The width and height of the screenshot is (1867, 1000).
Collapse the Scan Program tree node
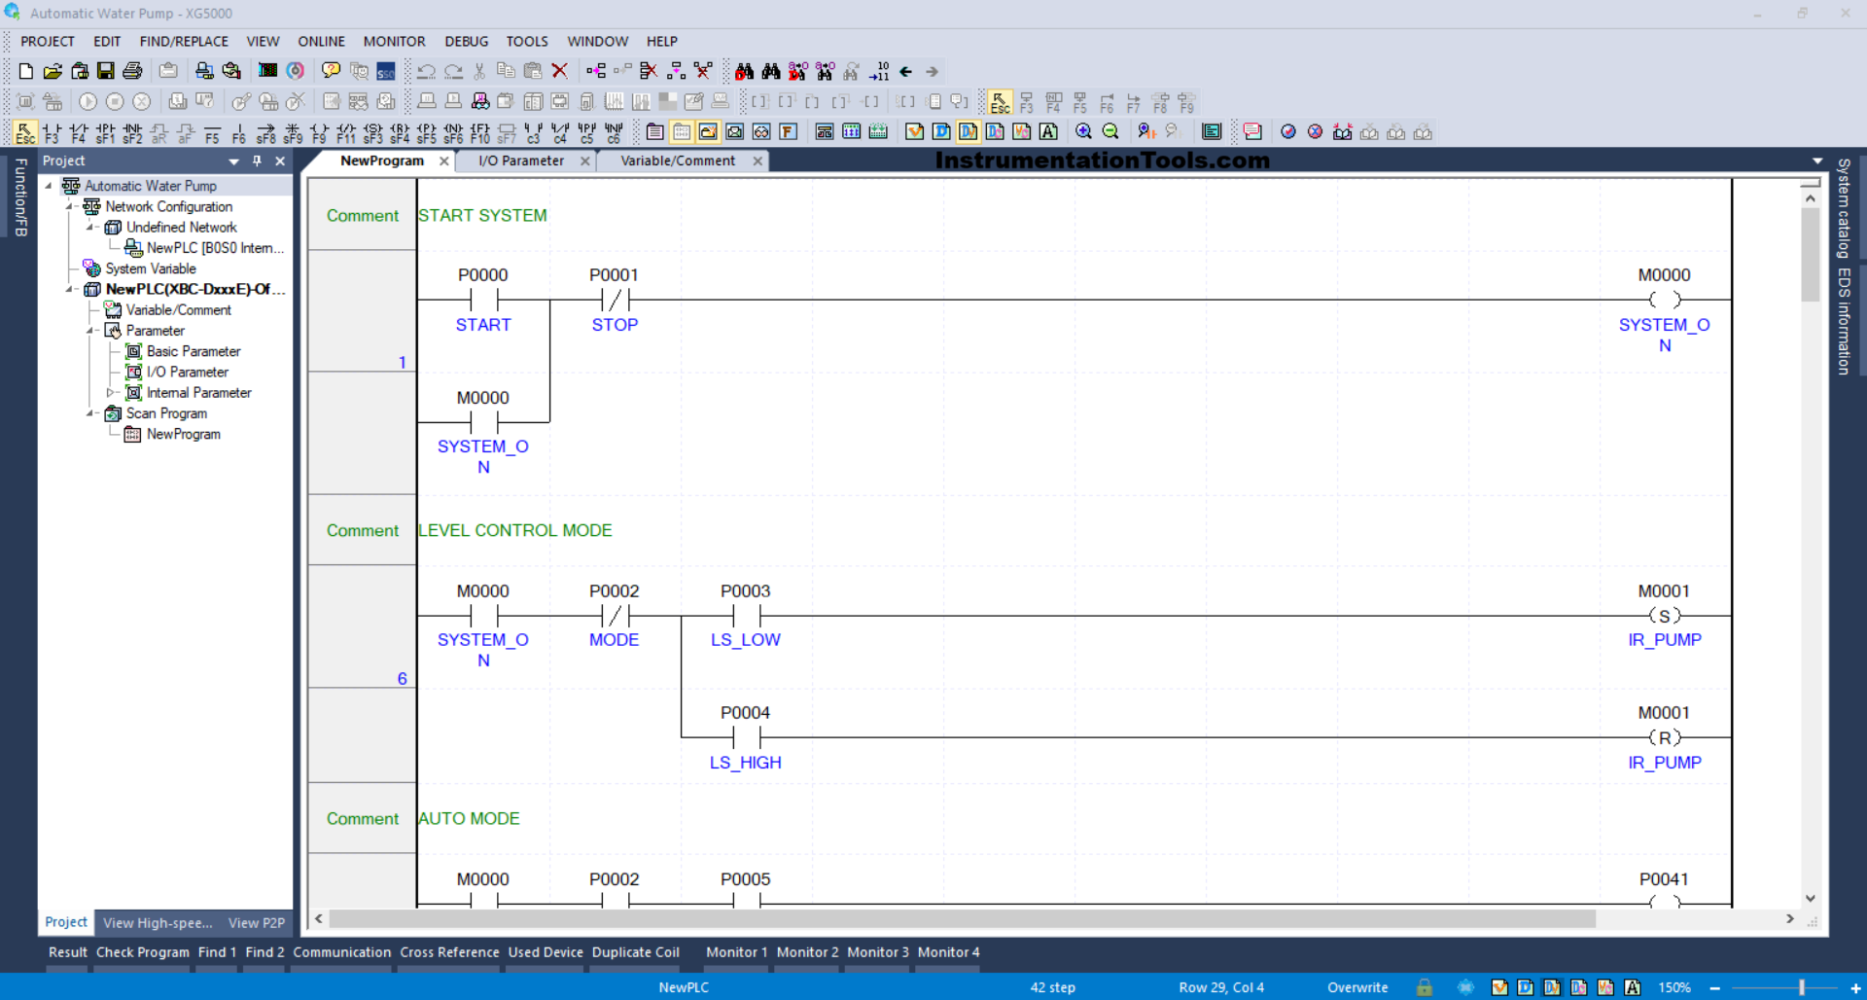tap(89, 413)
